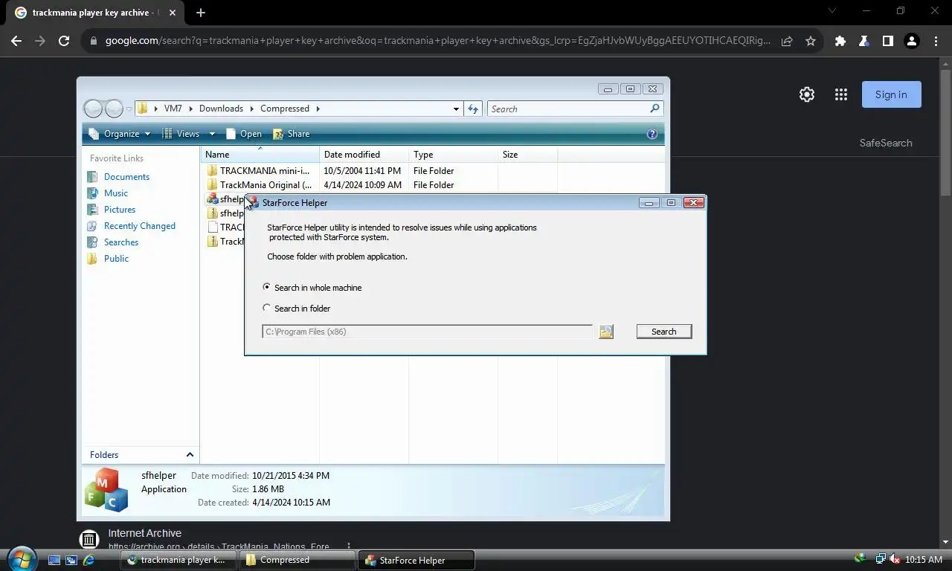Click VM7 in the address breadcrumb
The width and height of the screenshot is (952, 571).
(x=173, y=109)
